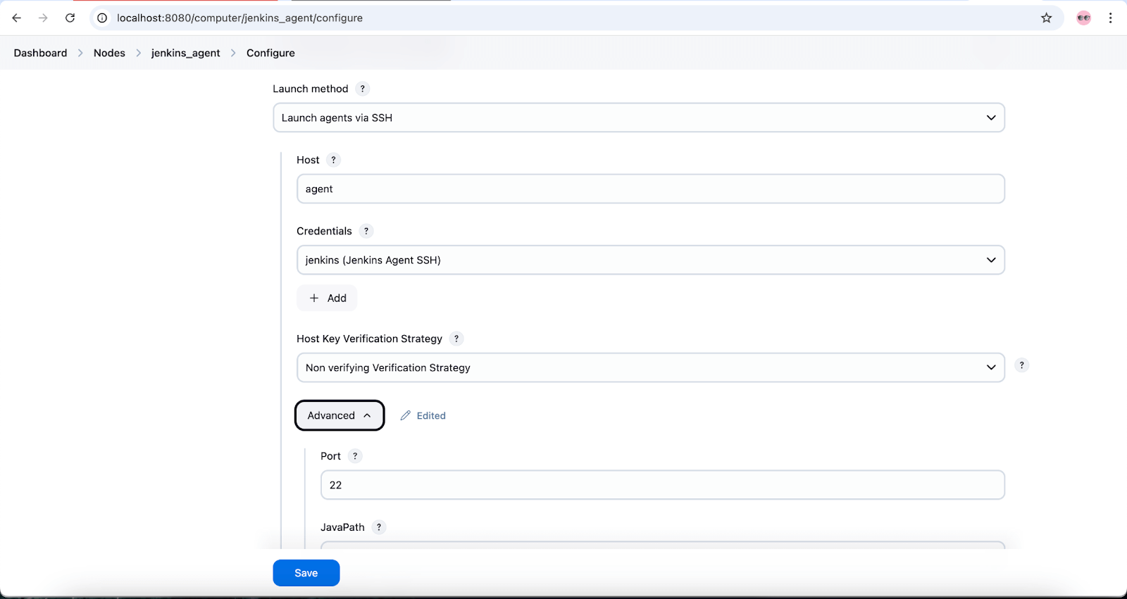This screenshot has width=1127, height=599.
Task: Go to Nodes breadcrumb
Action: [x=109, y=53]
